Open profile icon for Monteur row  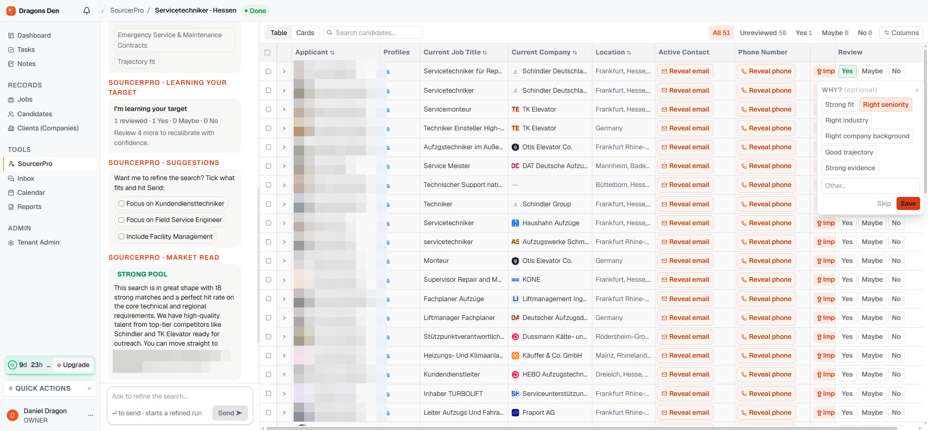[388, 261]
